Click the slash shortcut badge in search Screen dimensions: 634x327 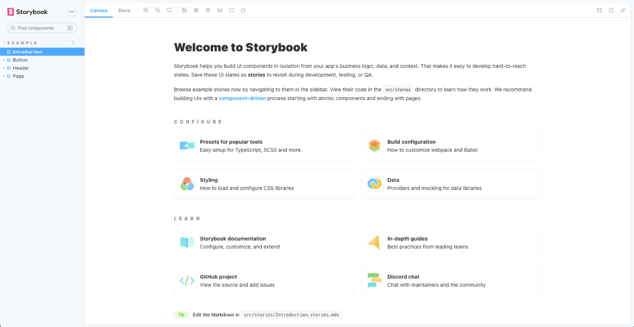(x=70, y=28)
